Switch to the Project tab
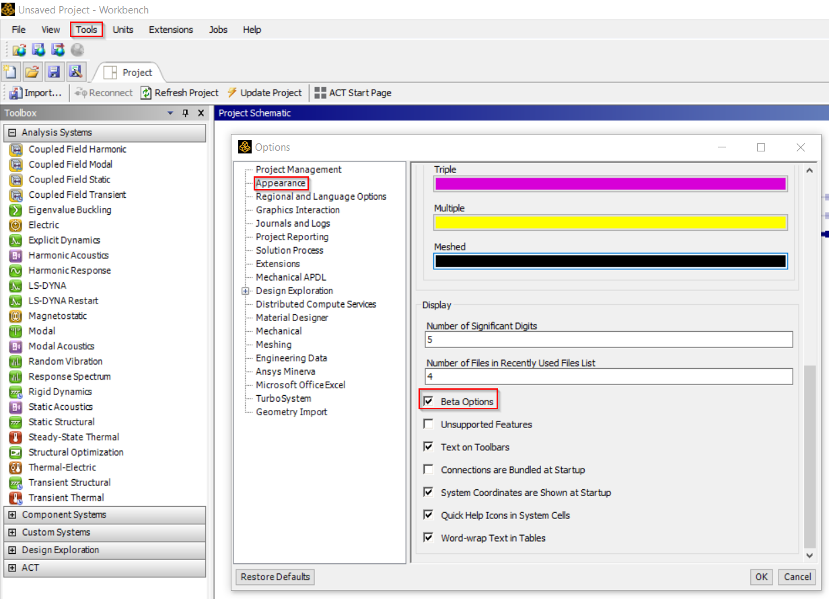This screenshot has width=829, height=599. tap(129, 72)
